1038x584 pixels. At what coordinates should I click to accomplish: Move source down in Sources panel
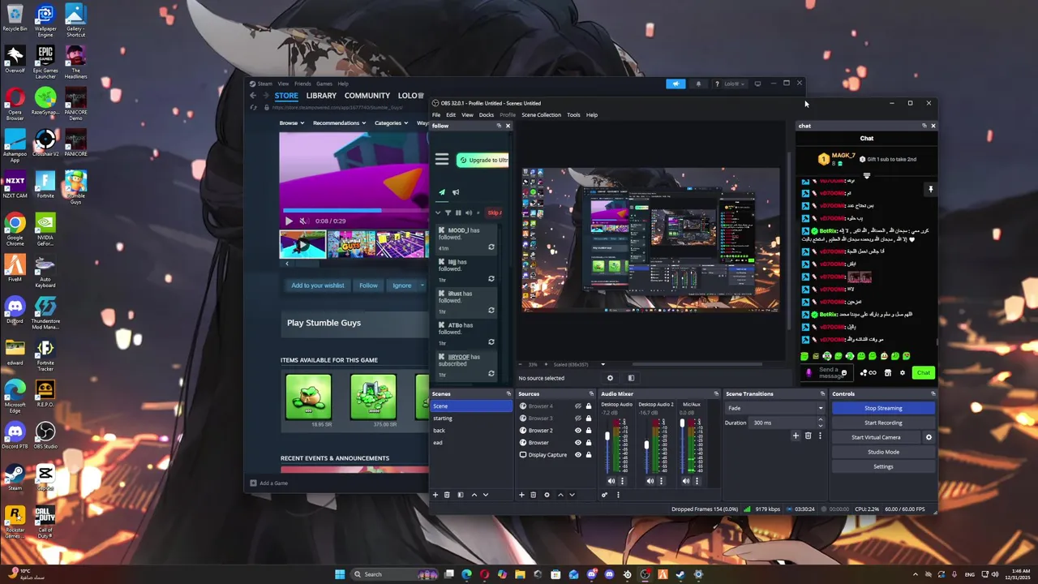click(572, 495)
